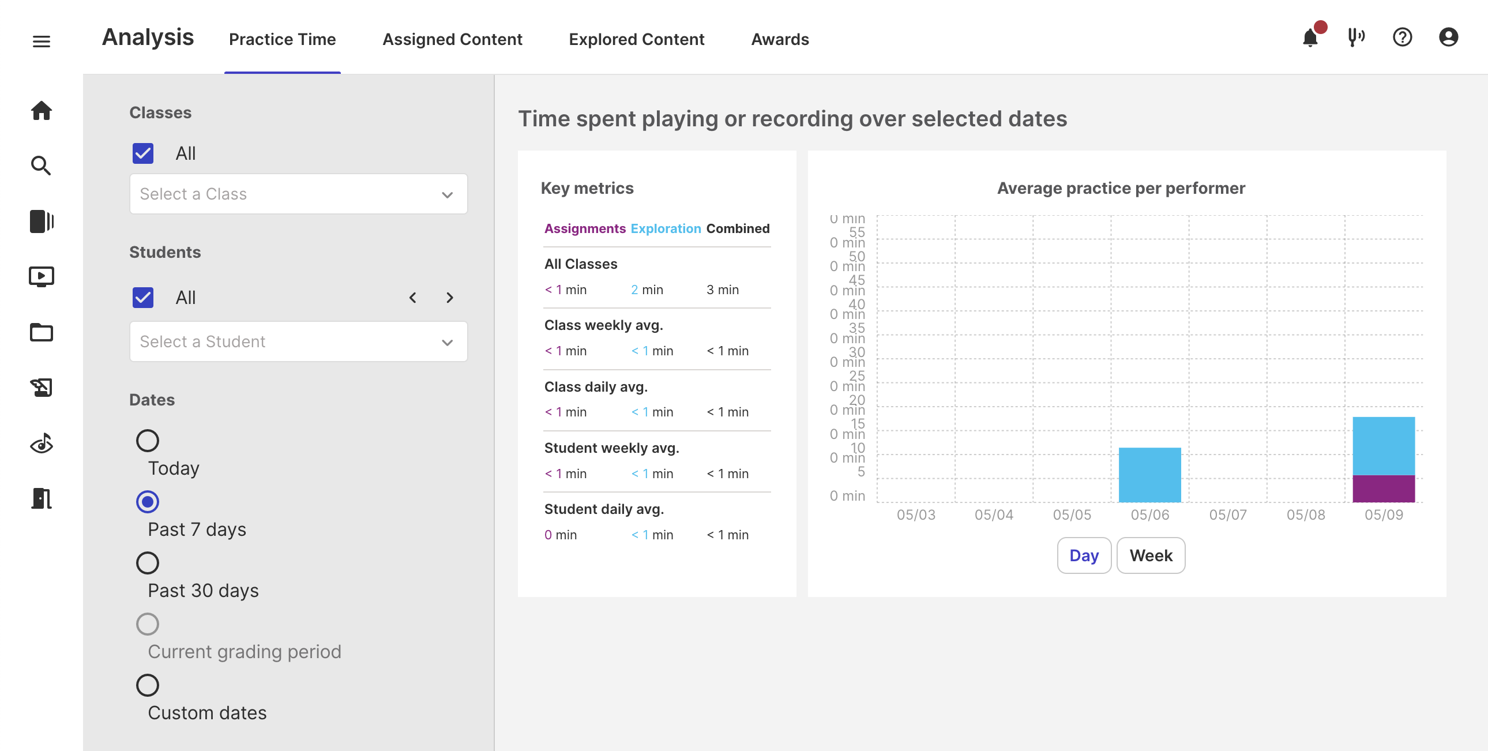Click the Key metrics heading
The width and height of the screenshot is (1488, 751).
[587, 189]
